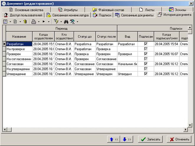Click the horizontal scrollbar right arrow
195x146 pixels.
[x=186, y=129]
